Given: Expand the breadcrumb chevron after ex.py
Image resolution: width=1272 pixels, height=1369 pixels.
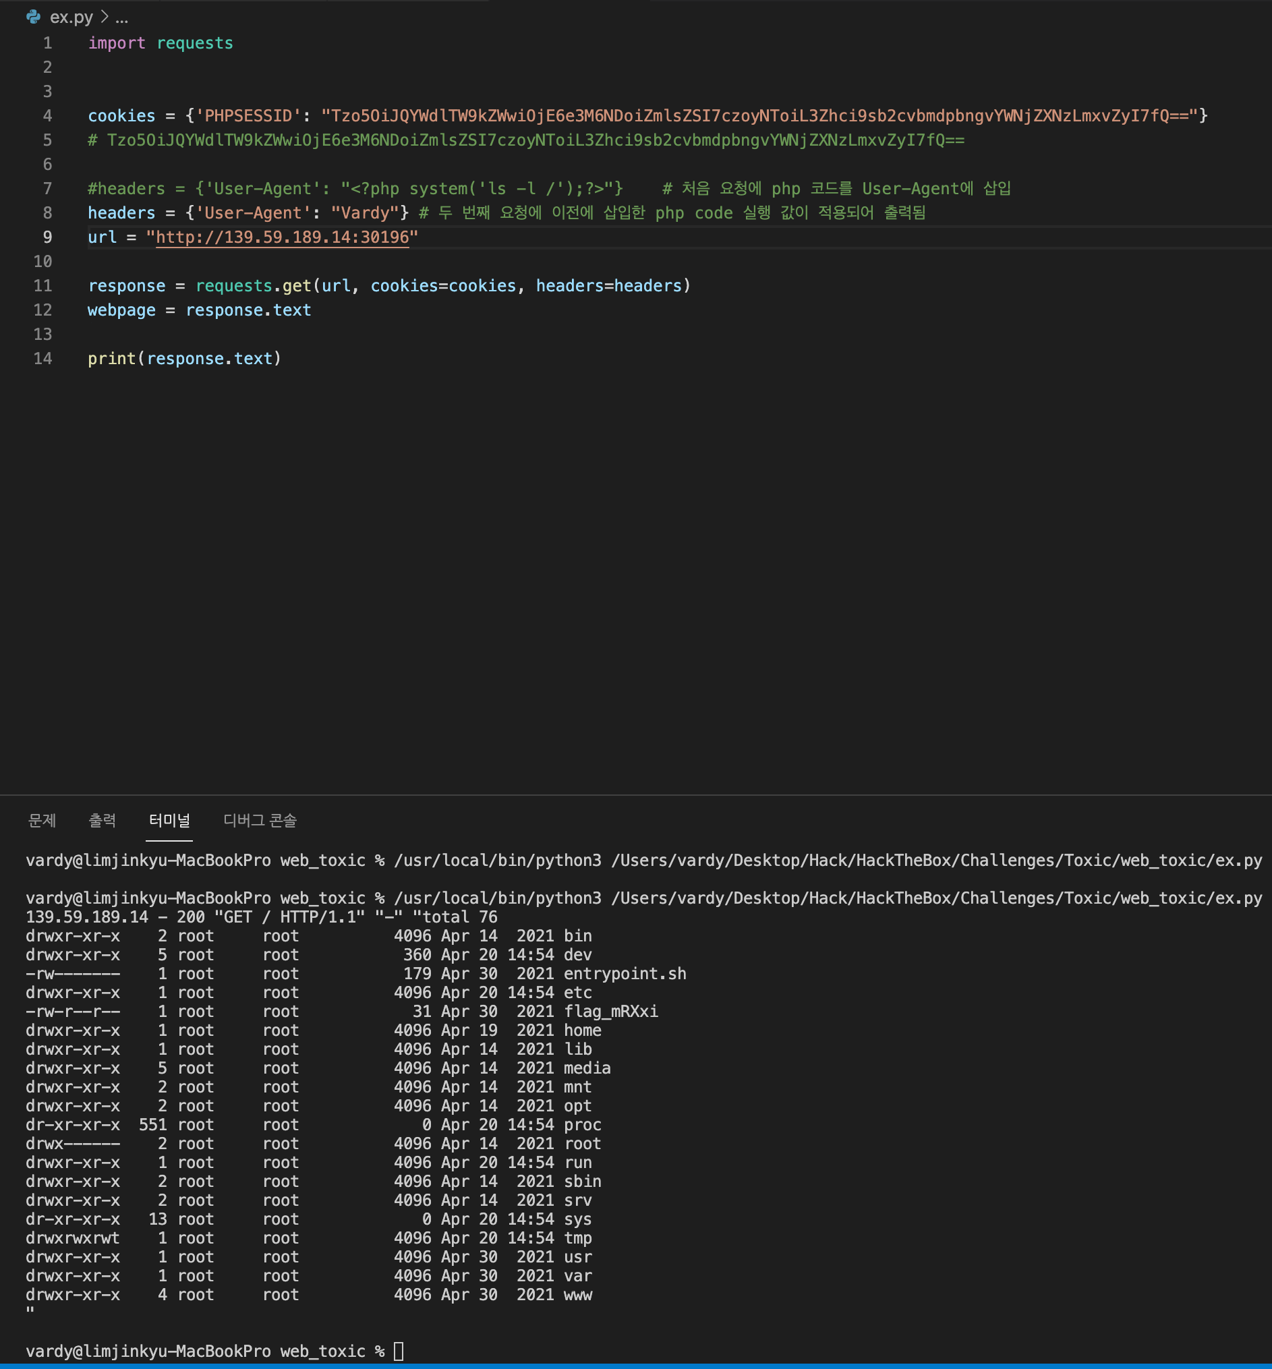Looking at the screenshot, I should pyautogui.click(x=105, y=18).
